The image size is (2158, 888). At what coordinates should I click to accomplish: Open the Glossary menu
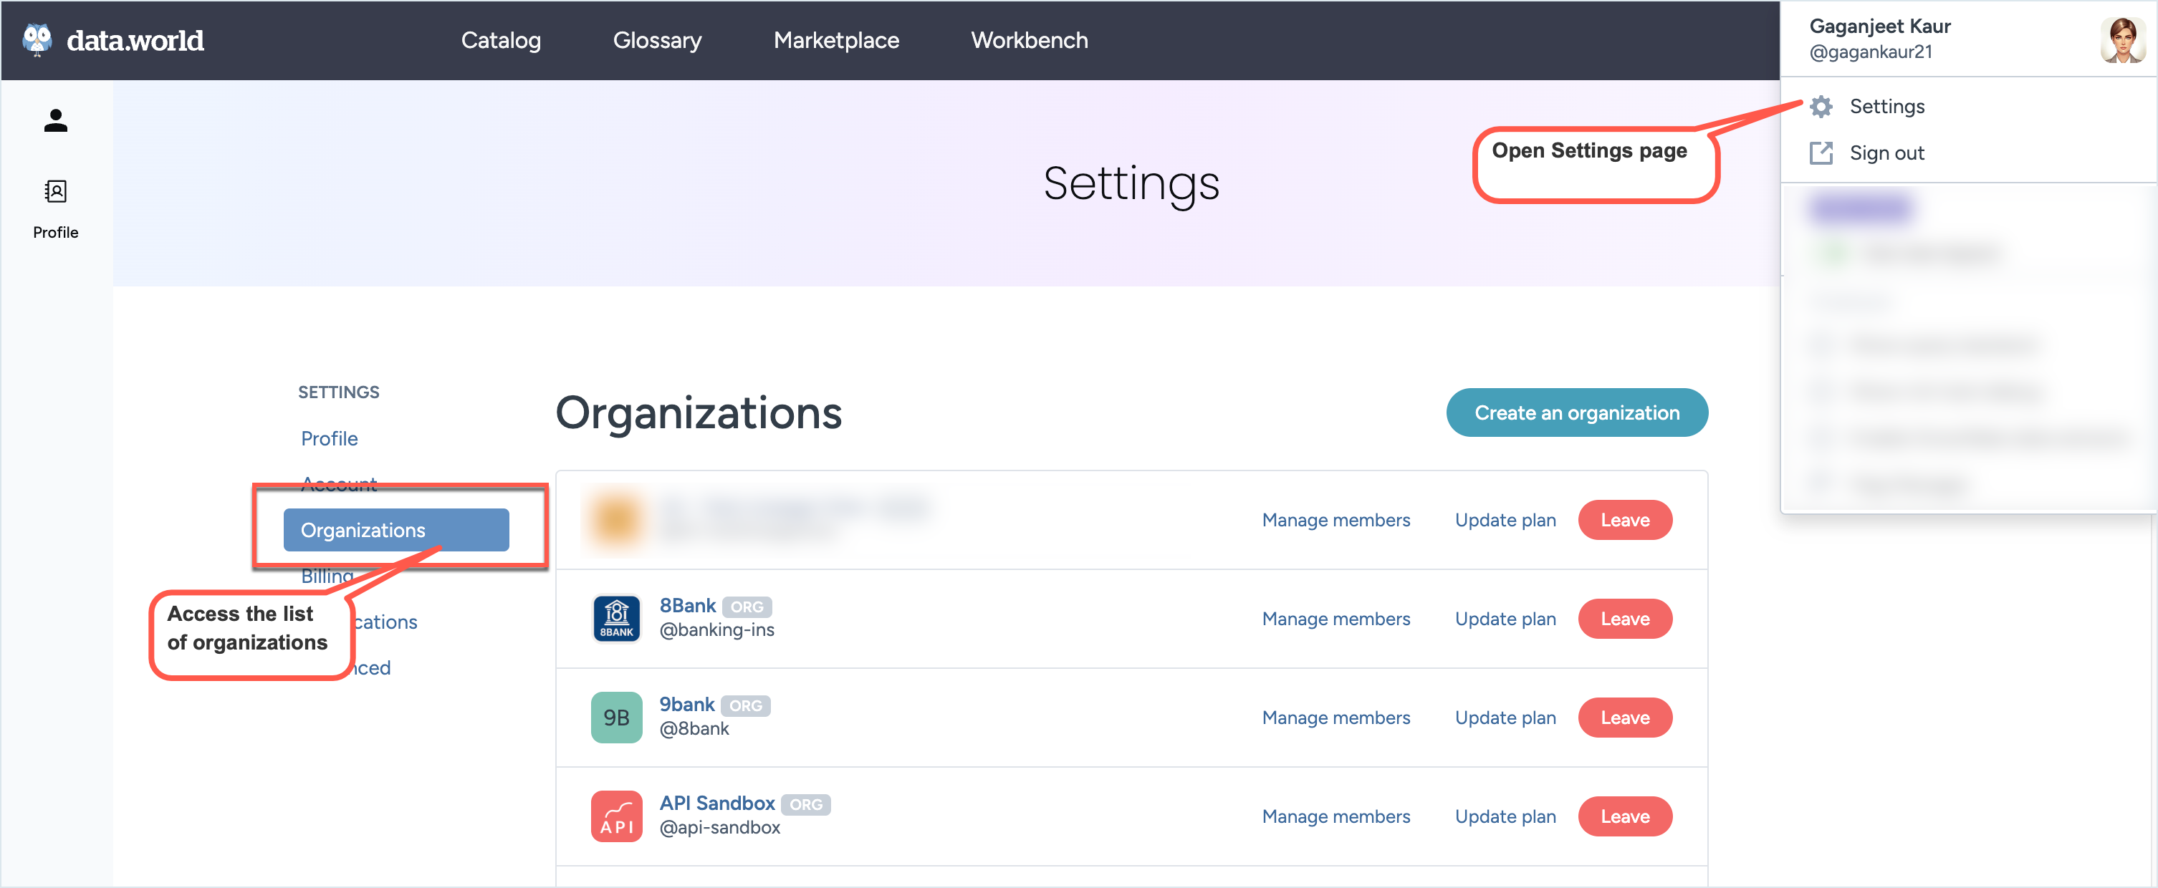657,39
